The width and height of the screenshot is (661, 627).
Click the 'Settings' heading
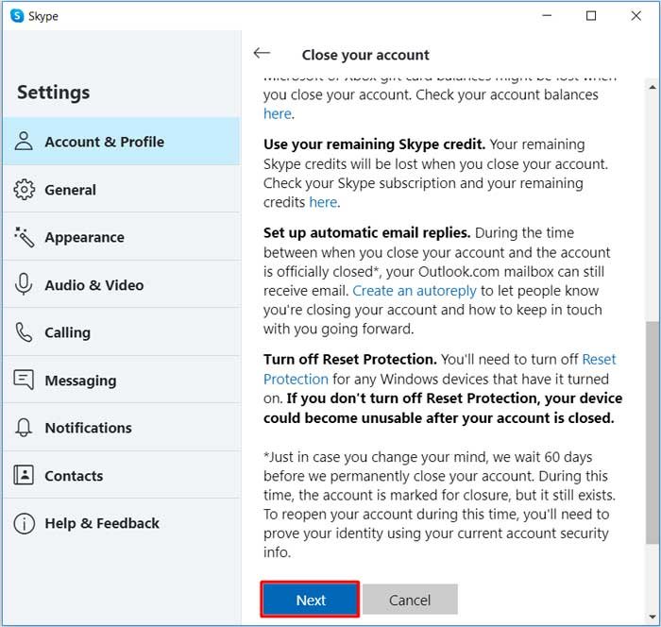(x=54, y=92)
